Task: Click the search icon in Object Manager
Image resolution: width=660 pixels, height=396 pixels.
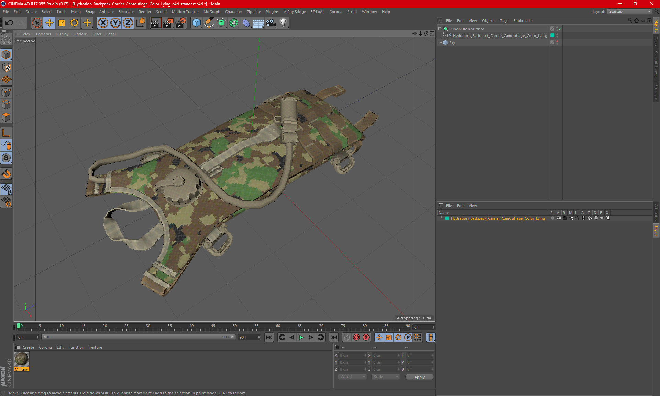Action: point(630,21)
